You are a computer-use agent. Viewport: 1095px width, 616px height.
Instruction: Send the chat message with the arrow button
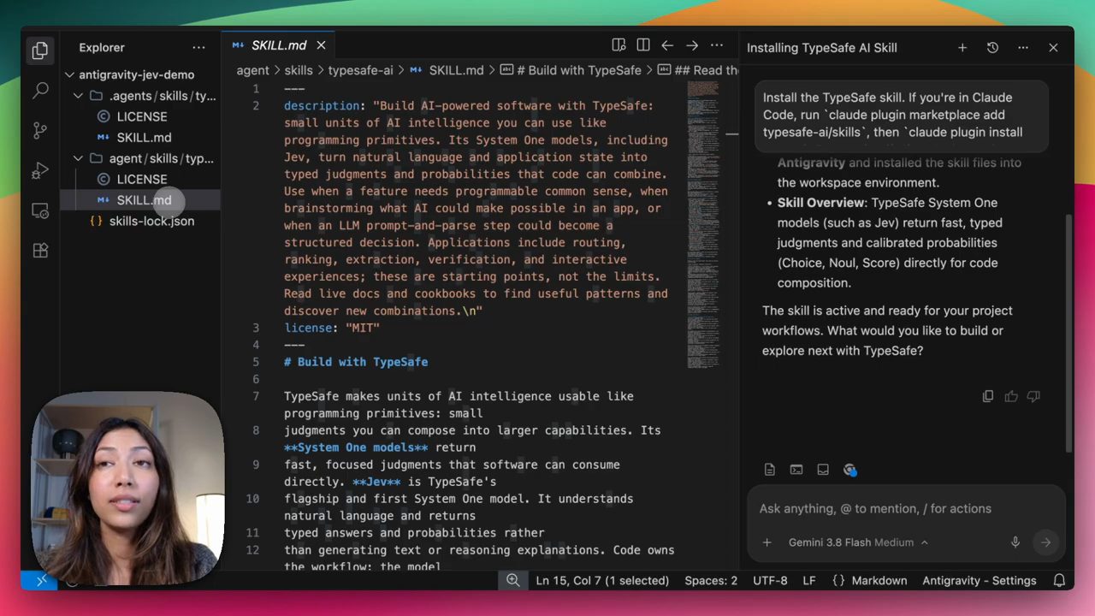click(x=1045, y=542)
